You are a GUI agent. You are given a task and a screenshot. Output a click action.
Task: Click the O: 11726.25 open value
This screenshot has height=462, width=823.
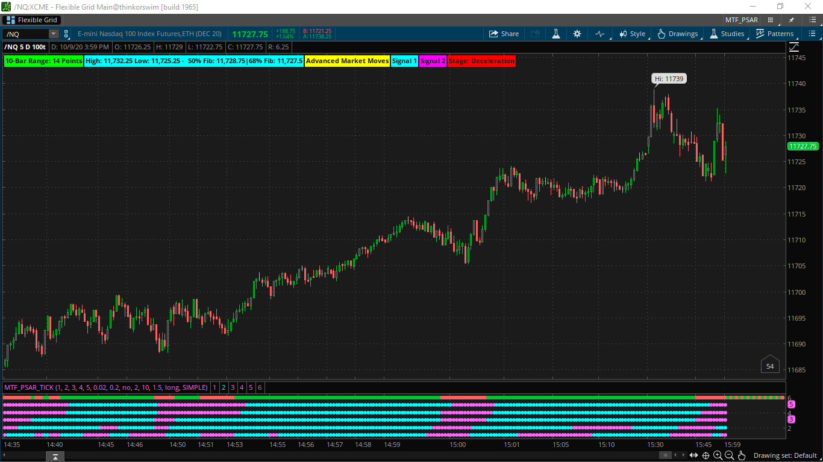pyautogui.click(x=133, y=47)
